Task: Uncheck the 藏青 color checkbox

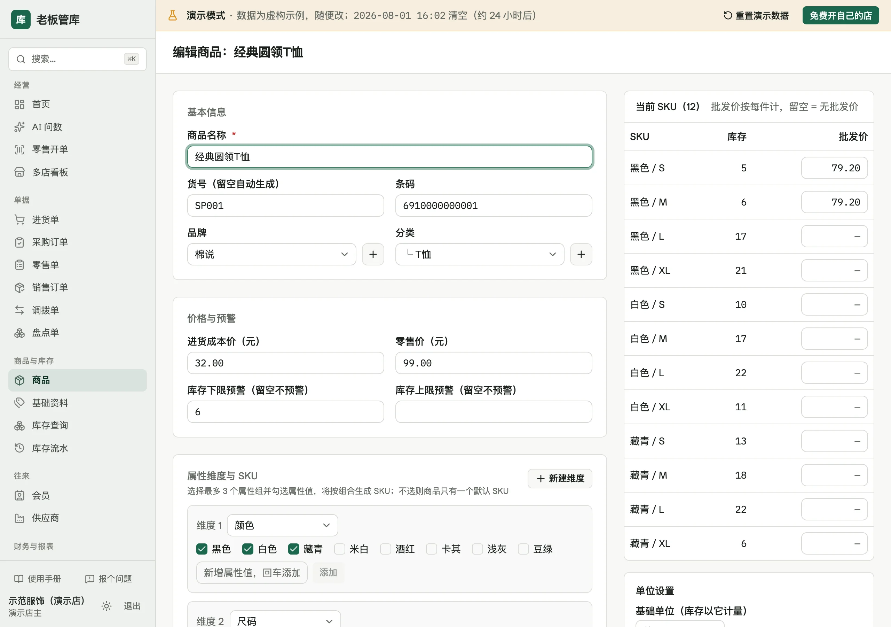Action: (293, 549)
